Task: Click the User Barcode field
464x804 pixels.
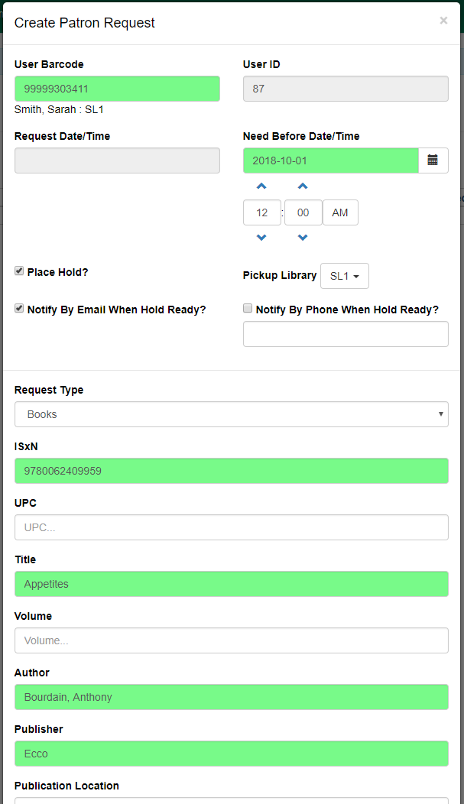Action: tap(117, 89)
